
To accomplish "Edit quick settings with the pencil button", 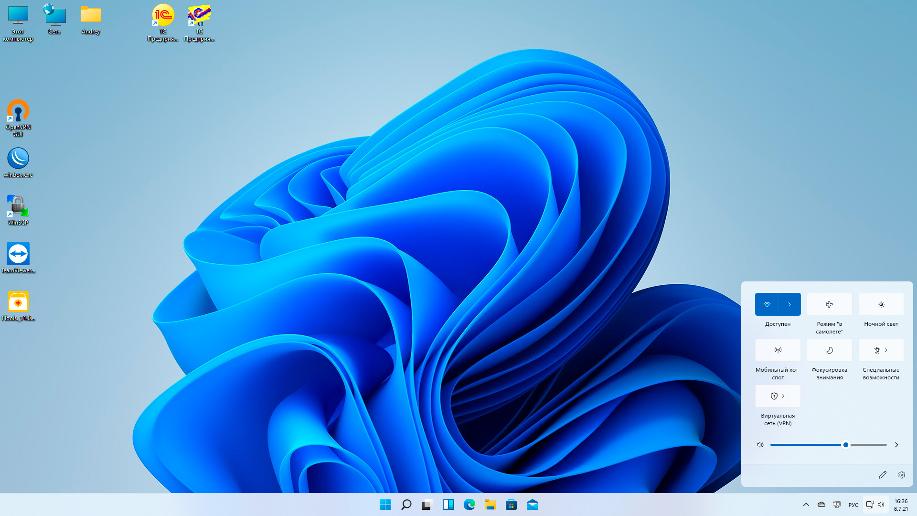I will [x=882, y=475].
